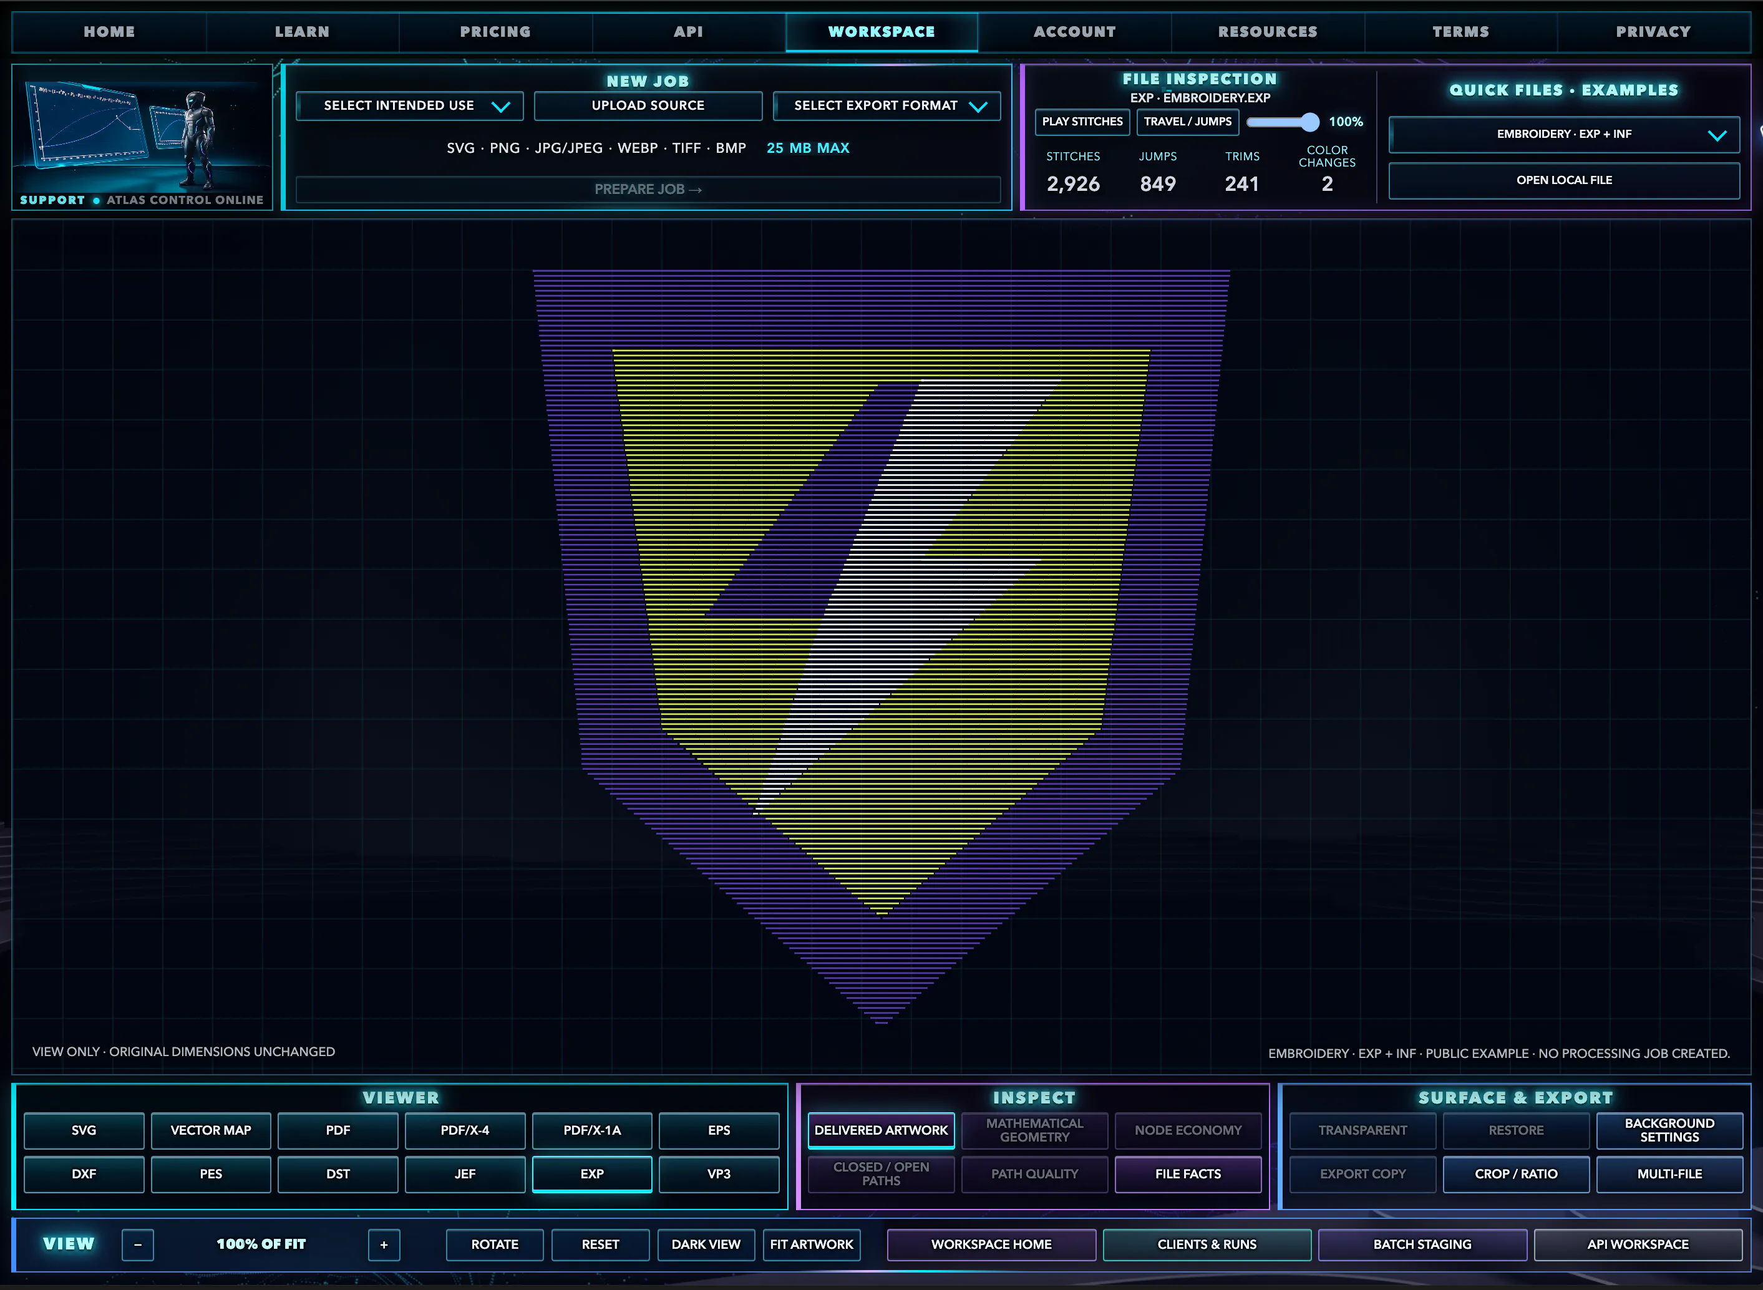Image resolution: width=1763 pixels, height=1290 pixels.
Task: Click the support robot thumbnail image
Action: 142,129
